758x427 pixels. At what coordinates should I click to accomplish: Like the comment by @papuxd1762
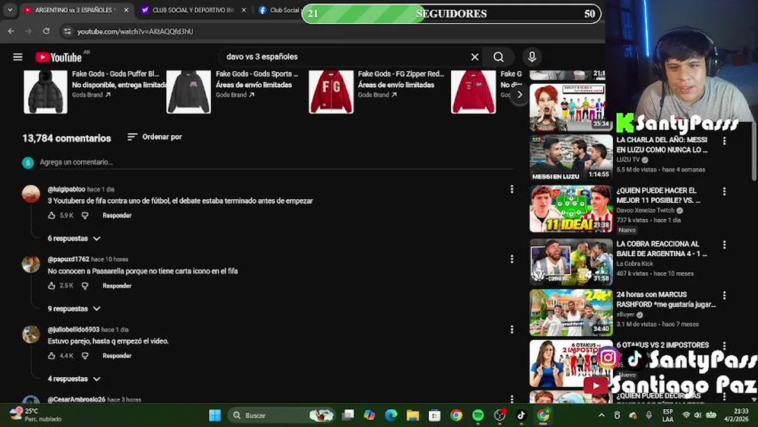click(52, 285)
